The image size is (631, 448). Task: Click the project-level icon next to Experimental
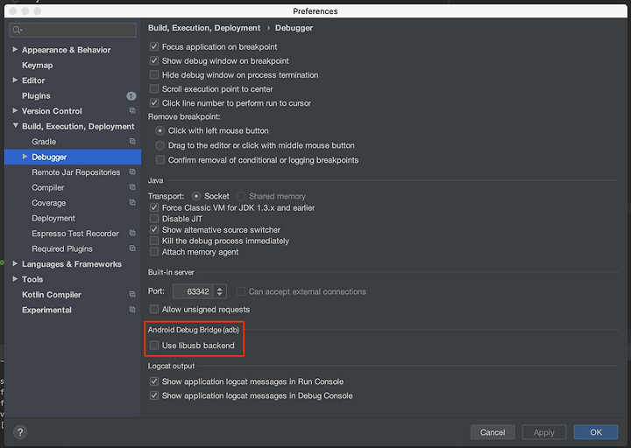pyautogui.click(x=132, y=310)
